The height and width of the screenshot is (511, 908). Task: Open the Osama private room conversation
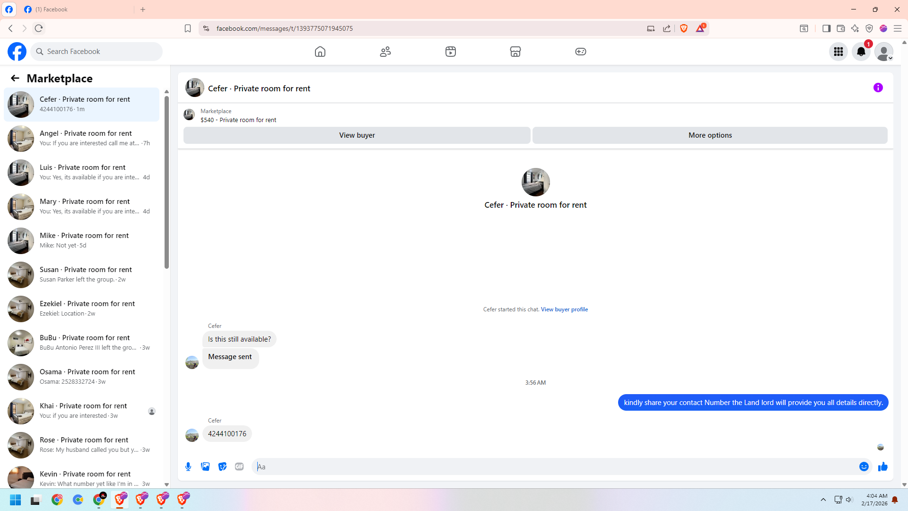[81, 377]
